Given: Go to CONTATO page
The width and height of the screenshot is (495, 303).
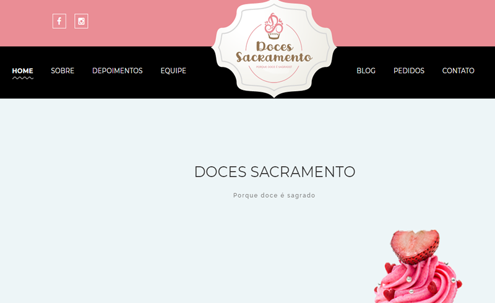Looking at the screenshot, I should (458, 71).
